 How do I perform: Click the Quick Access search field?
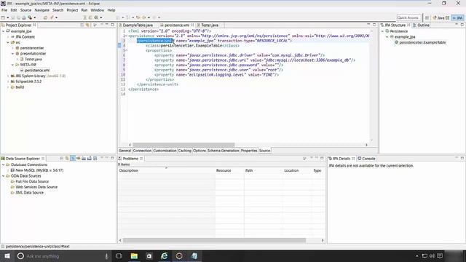408,17
